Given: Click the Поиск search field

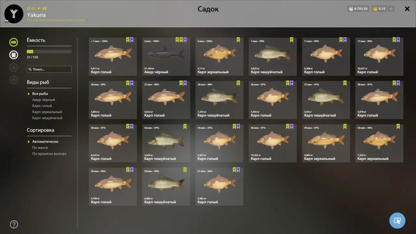Looking at the screenshot, I should click(x=49, y=69).
